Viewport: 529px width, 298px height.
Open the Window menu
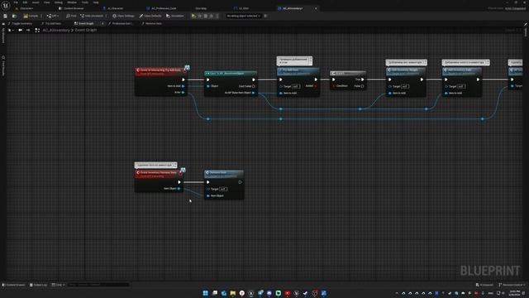pos(72,2)
